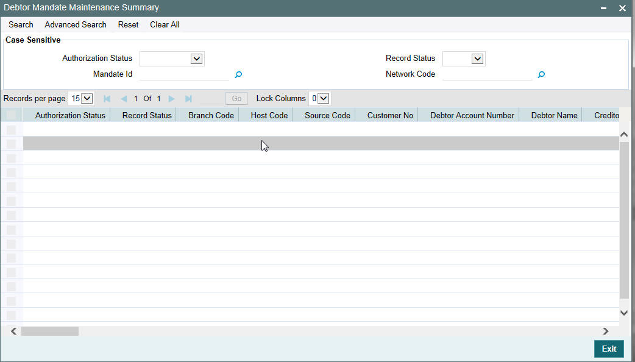Click the Host Code column header
This screenshot has width=635, height=362.
269,115
